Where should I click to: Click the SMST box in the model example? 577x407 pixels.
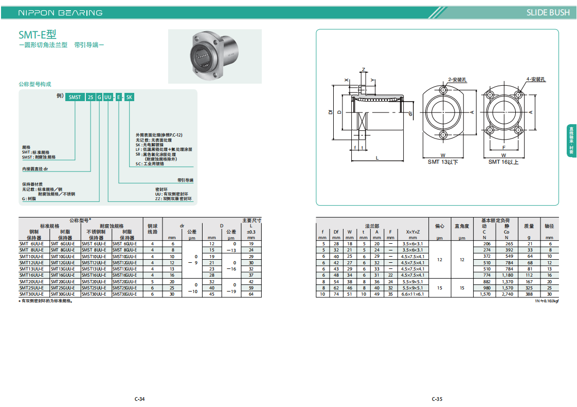75,97
